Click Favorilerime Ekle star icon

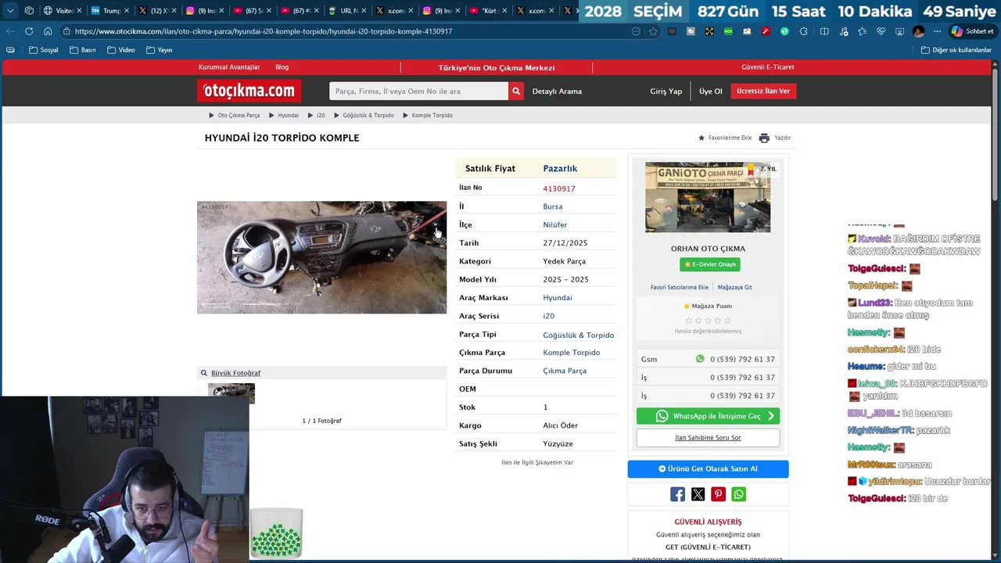[x=701, y=138]
